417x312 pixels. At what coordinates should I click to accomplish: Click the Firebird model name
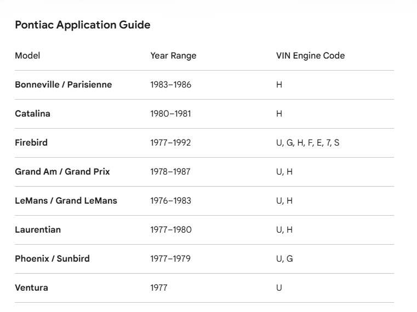(31, 142)
